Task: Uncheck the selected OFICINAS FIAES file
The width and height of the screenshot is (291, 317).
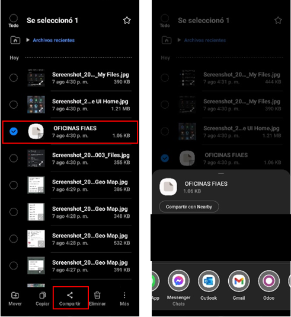Action: click(14, 131)
